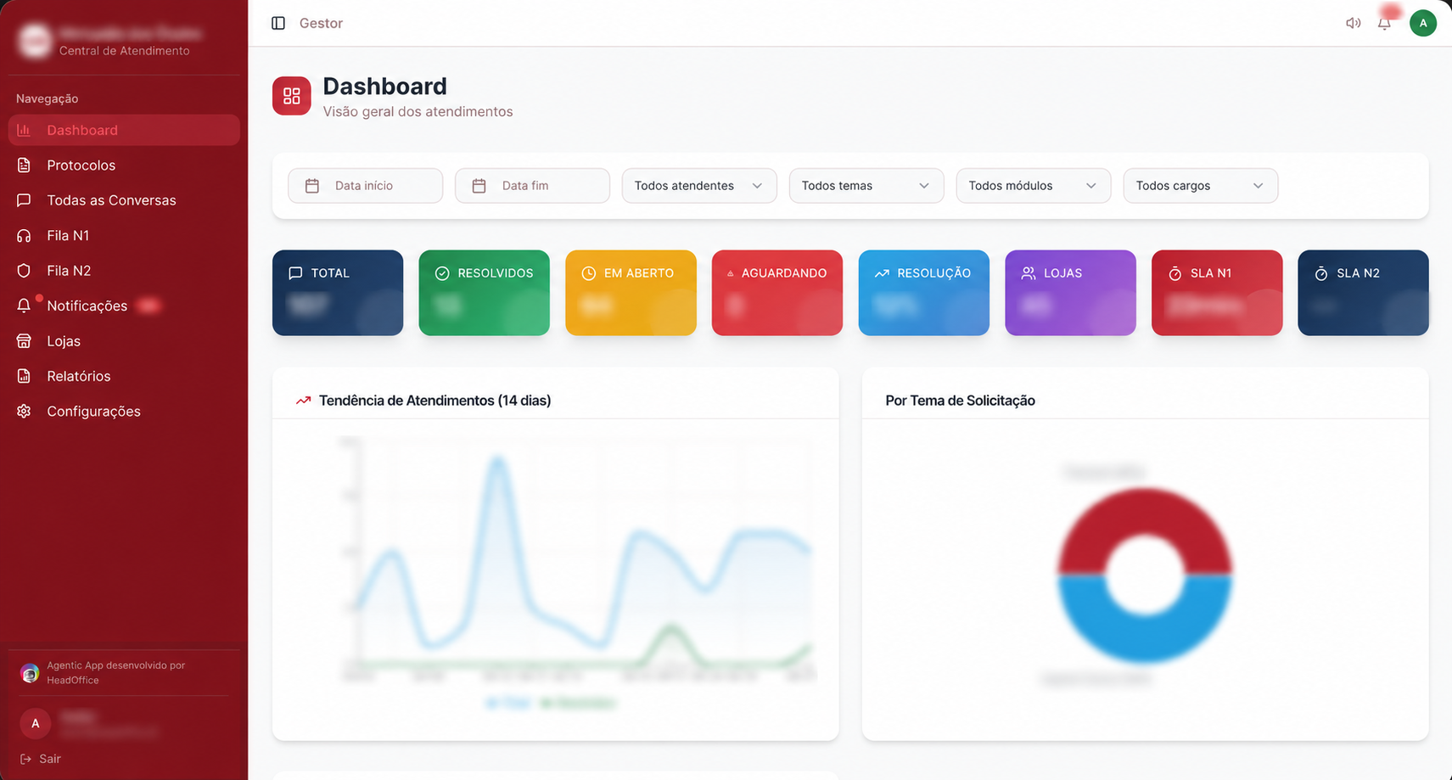Screen dimensions: 1452x780
Task: Click the people icon on LOJAS card
Action: [x=1029, y=273]
